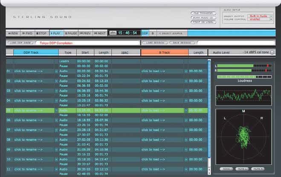Fast forward with the FWD button
This screenshot has height=177, width=281.
pos(27,33)
